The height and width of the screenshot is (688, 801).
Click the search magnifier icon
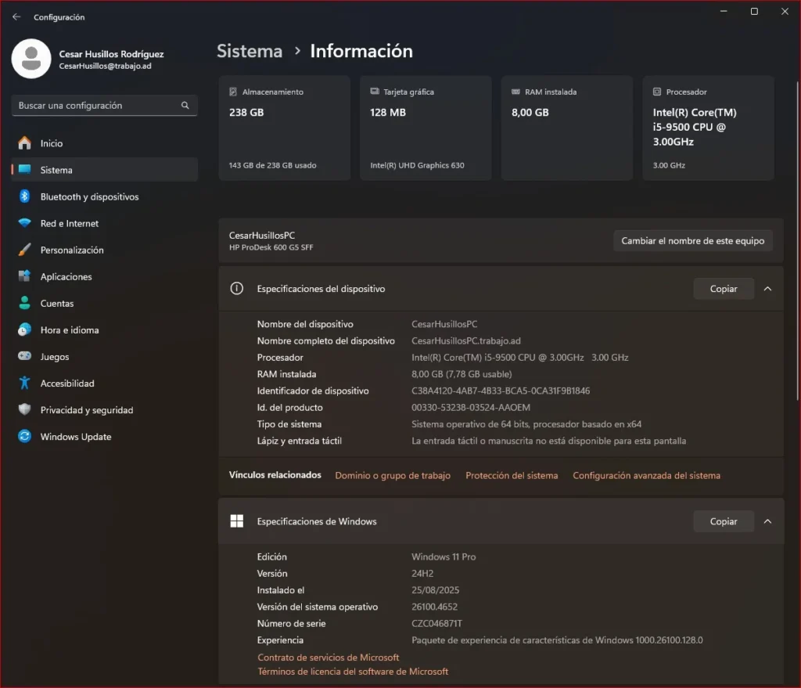click(x=185, y=106)
